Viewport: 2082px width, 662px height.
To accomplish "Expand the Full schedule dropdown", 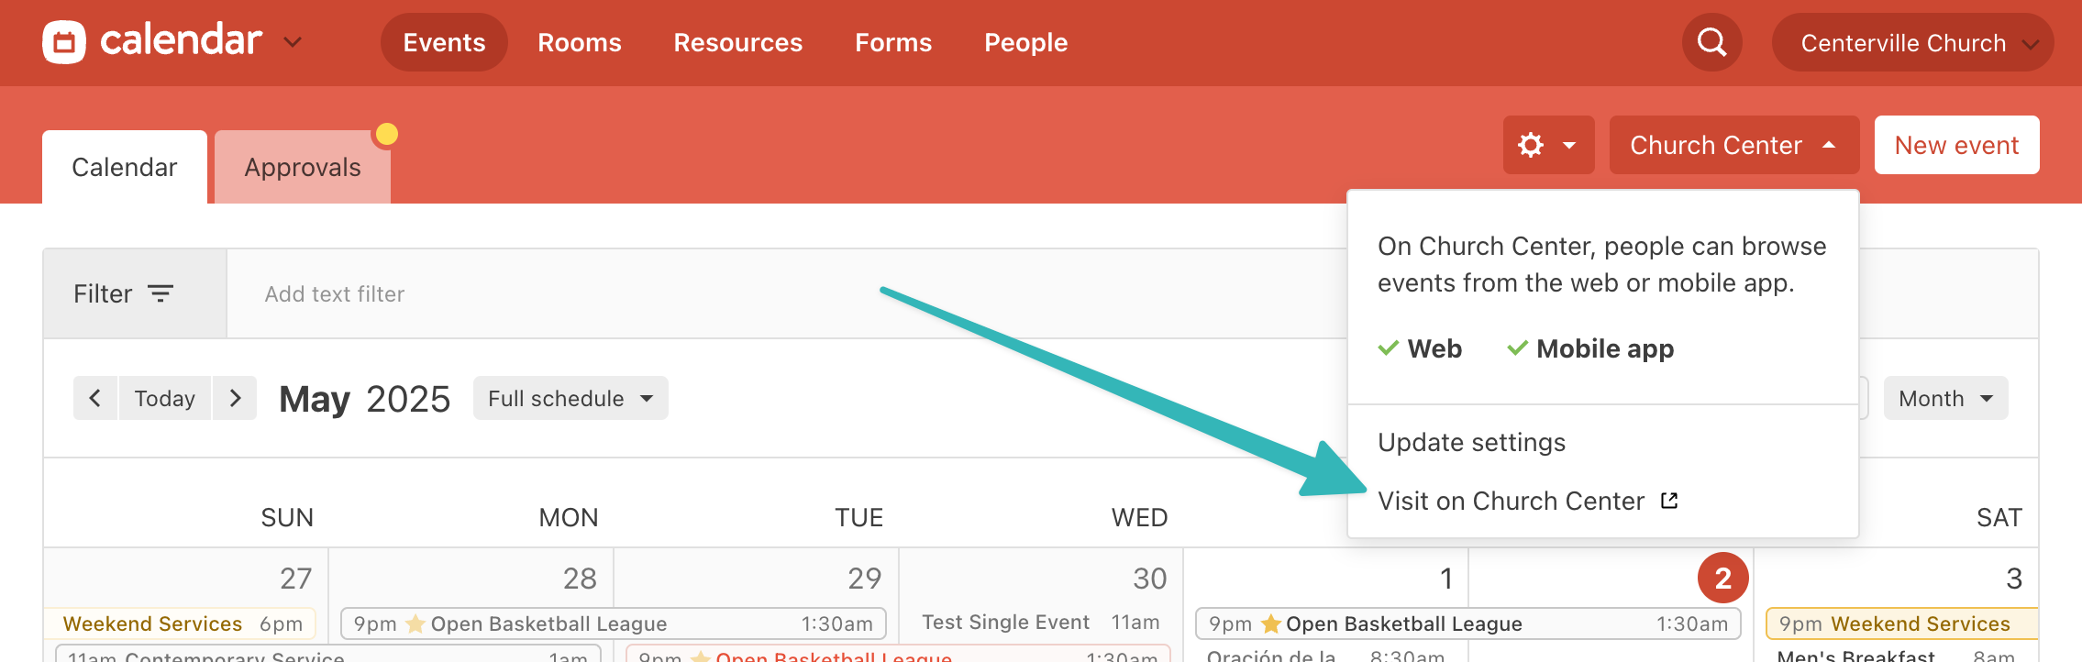I will click(570, 398).
